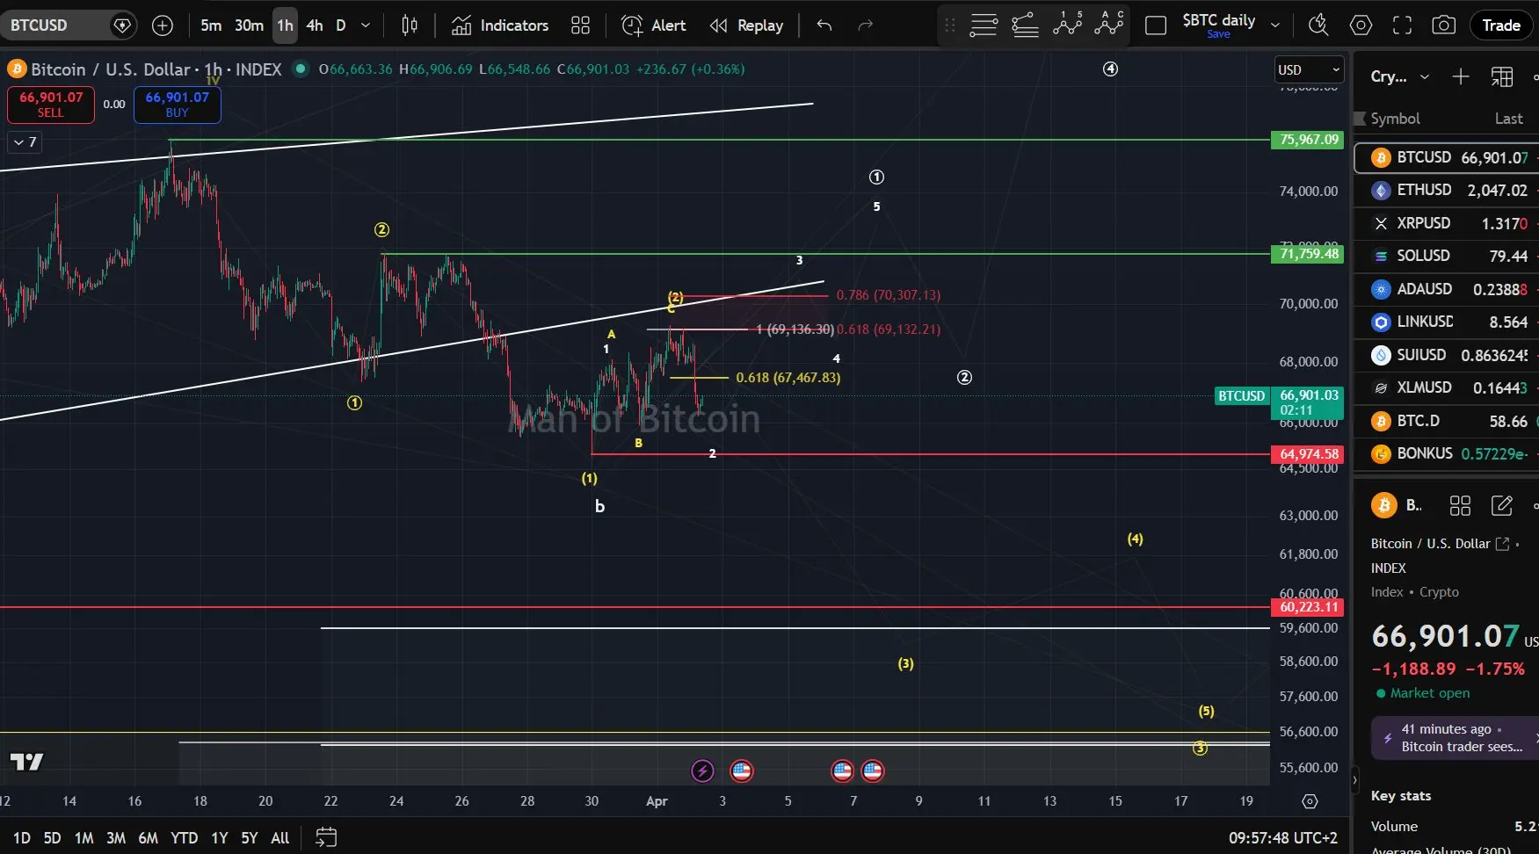Click the red SELL price button
1539x854 pixels.
[x=51, y=105]
